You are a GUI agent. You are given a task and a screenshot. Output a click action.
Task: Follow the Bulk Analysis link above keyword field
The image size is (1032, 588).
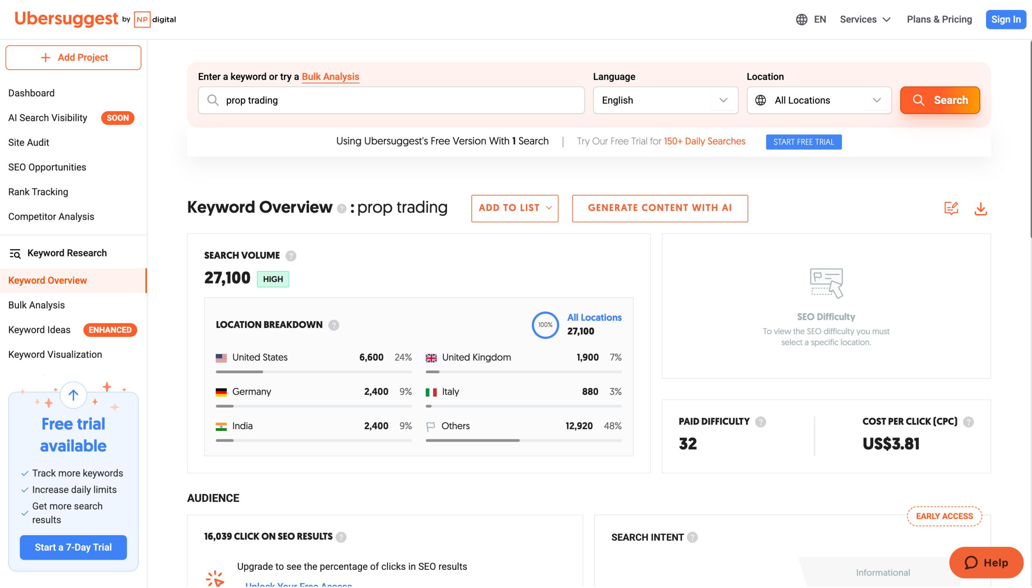click(x=330, y=77)
